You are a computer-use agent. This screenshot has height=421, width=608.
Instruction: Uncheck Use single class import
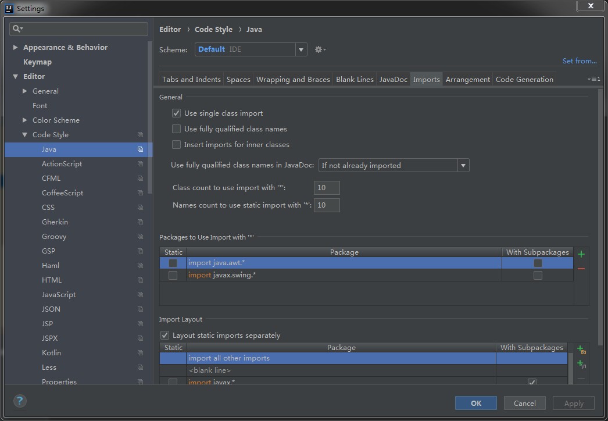click(177, 113)
